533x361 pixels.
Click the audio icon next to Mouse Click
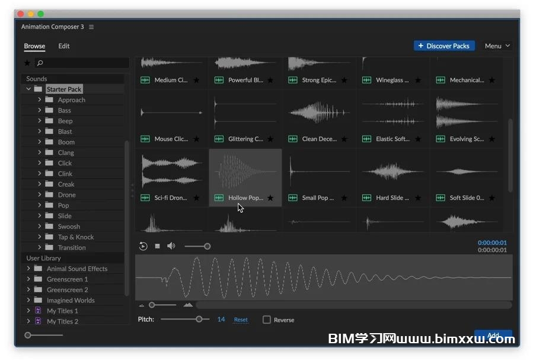[145, 139]
